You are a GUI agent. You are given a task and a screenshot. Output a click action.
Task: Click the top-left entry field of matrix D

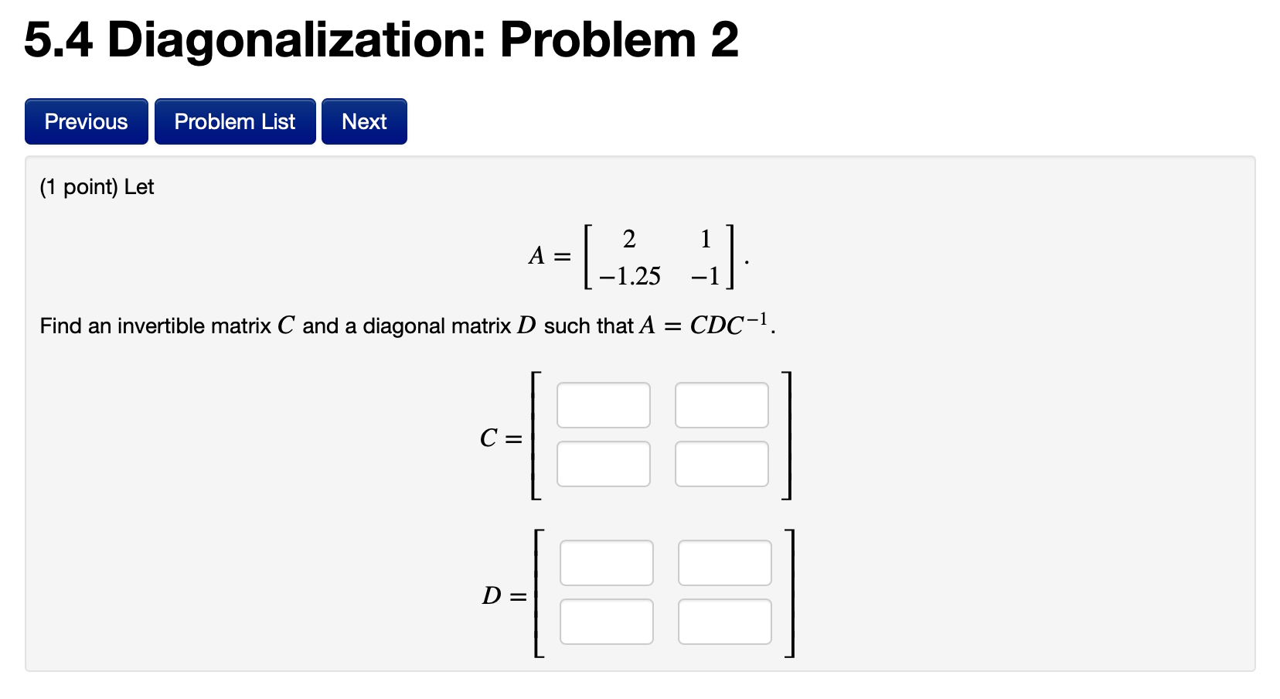(606, 562)
